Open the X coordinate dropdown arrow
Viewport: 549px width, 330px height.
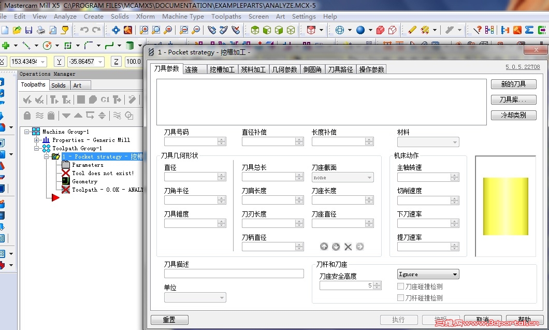[x=43, y=62]
